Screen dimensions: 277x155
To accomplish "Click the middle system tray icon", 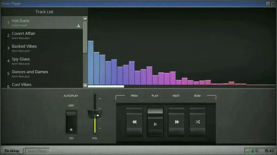I will click(252, 151).
